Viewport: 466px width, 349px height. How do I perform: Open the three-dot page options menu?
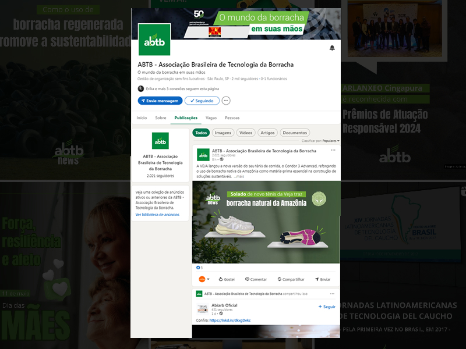226,101
